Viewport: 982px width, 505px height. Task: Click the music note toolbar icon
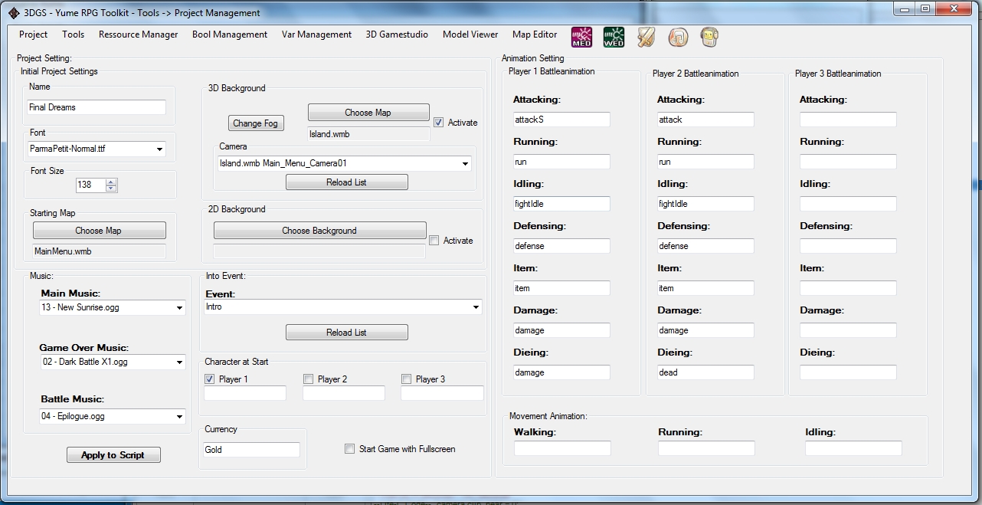tap(678, 37)
